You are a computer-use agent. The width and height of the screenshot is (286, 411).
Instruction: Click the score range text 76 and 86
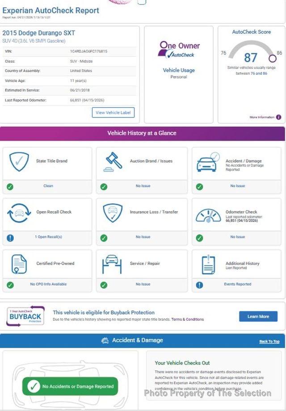[259, 73]
